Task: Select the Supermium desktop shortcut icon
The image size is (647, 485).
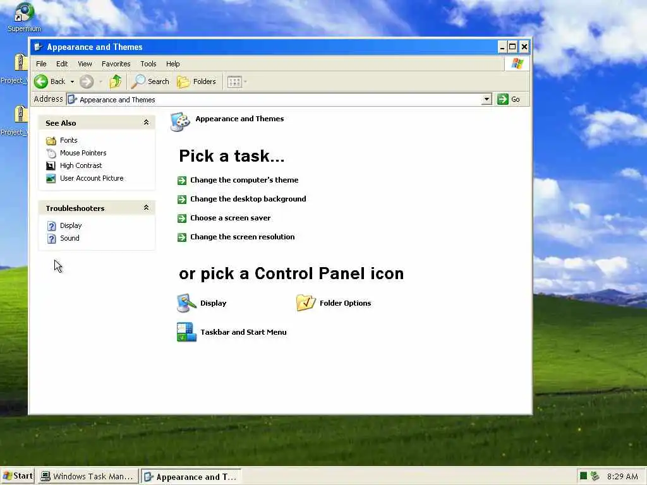Action: (24, 17)
